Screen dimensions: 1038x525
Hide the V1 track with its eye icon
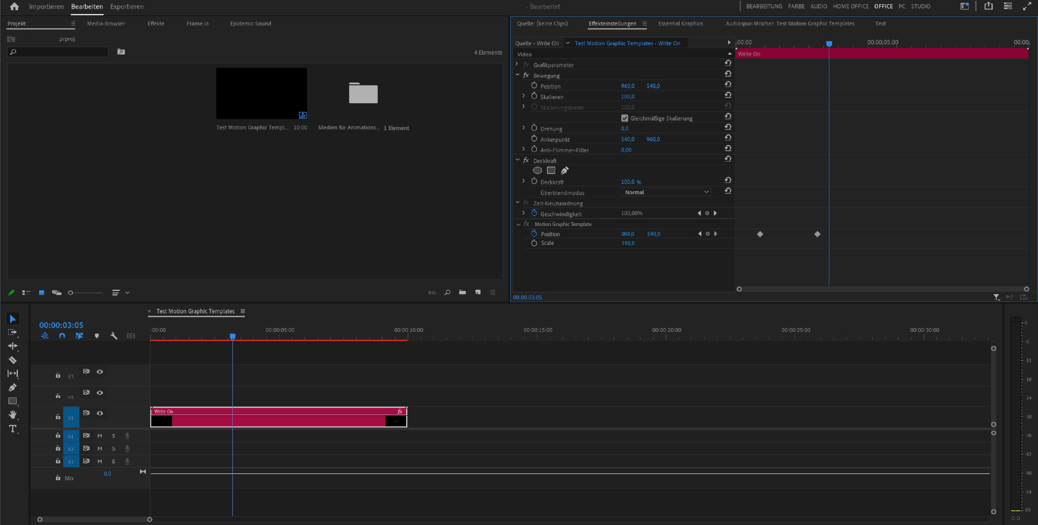99,413
